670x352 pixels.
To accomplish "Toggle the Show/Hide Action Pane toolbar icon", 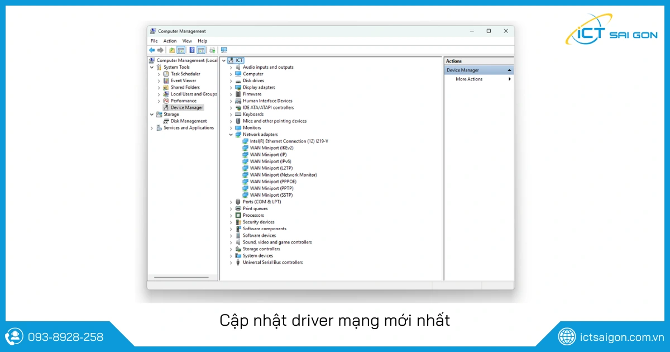I will (x=201, y=50).
